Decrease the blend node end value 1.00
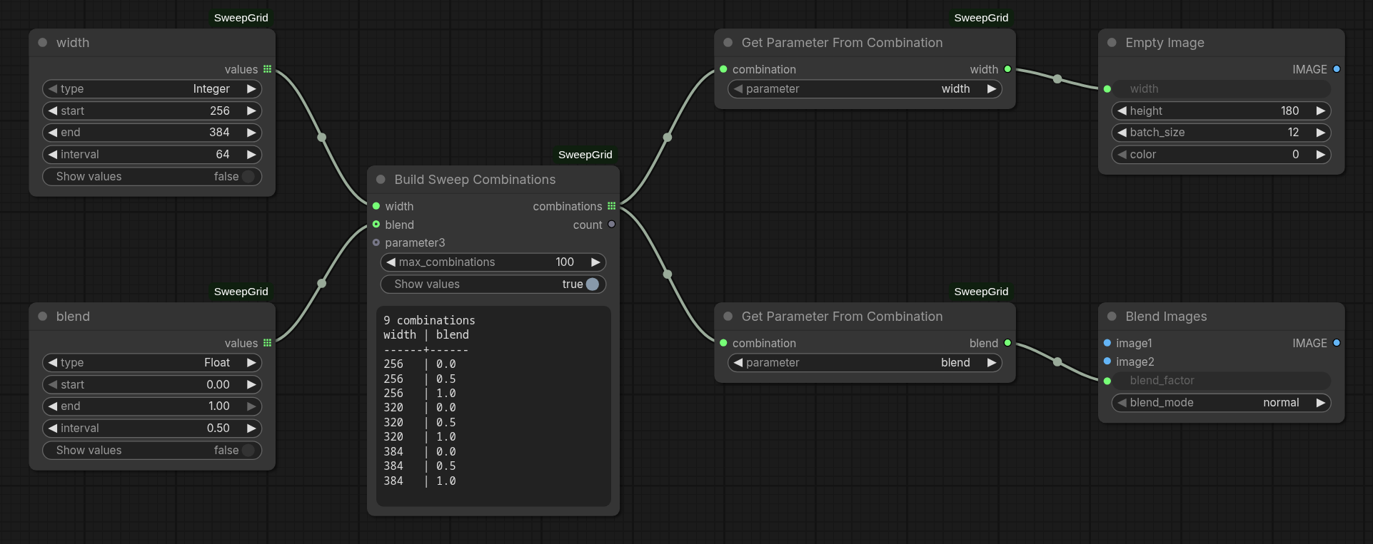This screenshot has height=544, width=1373. tap(53, 406)
